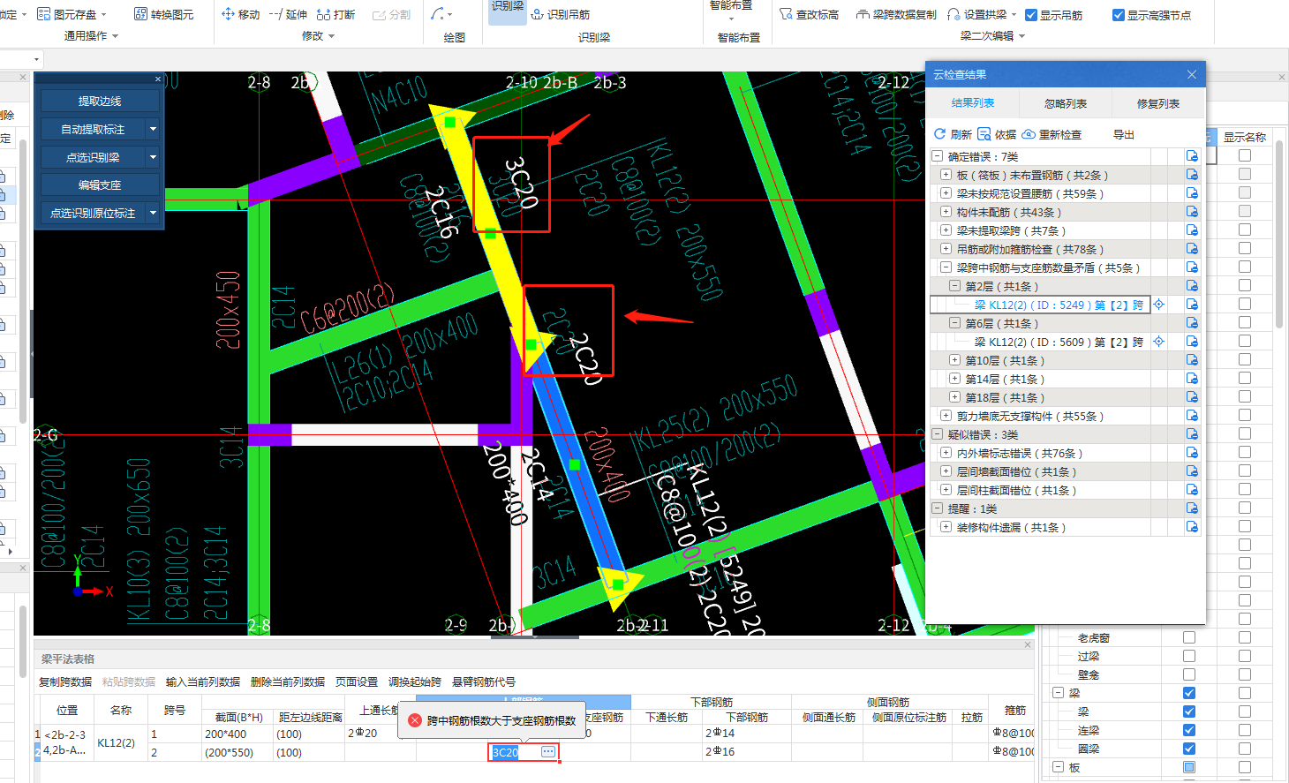Open 复制跨数据 in beam table menu
The width and height of the screenshot is (1289, 783).
coord(65,681)
